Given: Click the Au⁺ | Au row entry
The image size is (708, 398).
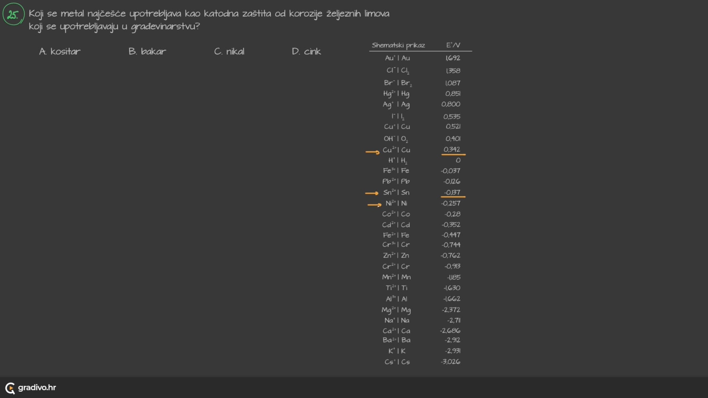Looking at the screenshot, I should pyautogui.click(x=397, y=58).
